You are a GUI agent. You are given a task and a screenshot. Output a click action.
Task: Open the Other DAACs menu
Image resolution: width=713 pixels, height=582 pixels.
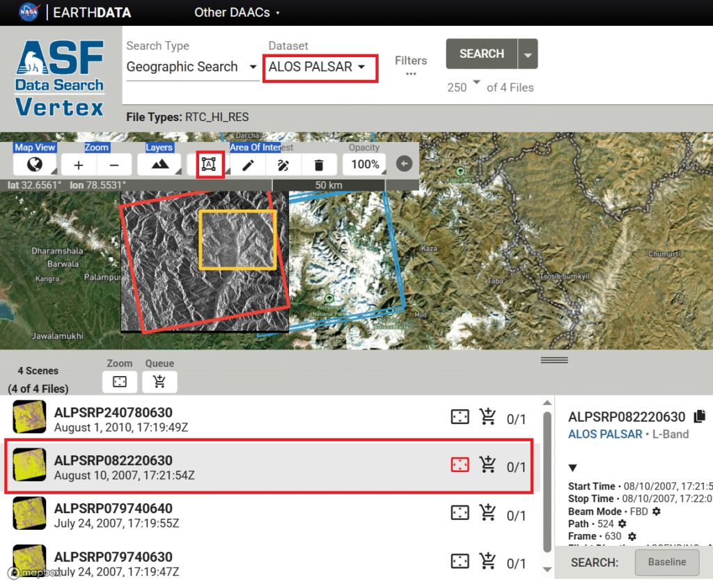[x=237, y=13]
